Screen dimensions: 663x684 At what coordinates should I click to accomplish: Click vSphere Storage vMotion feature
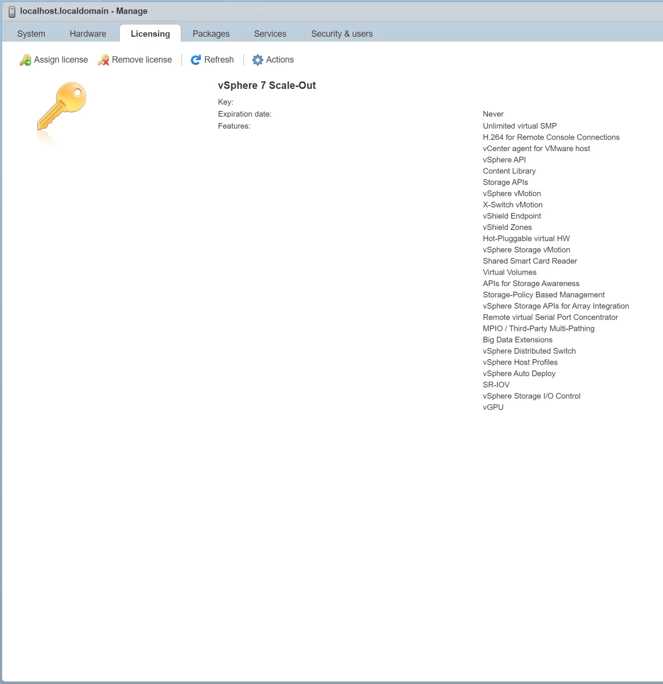click(x=526, y=250)
